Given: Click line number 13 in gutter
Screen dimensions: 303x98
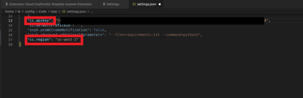Looking at the screenshot, I should pyautogui.click(x=10, y=21).
